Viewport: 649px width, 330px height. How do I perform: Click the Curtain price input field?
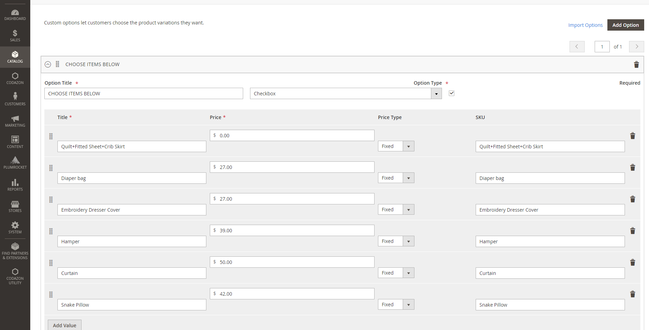[x=292, y=262]
